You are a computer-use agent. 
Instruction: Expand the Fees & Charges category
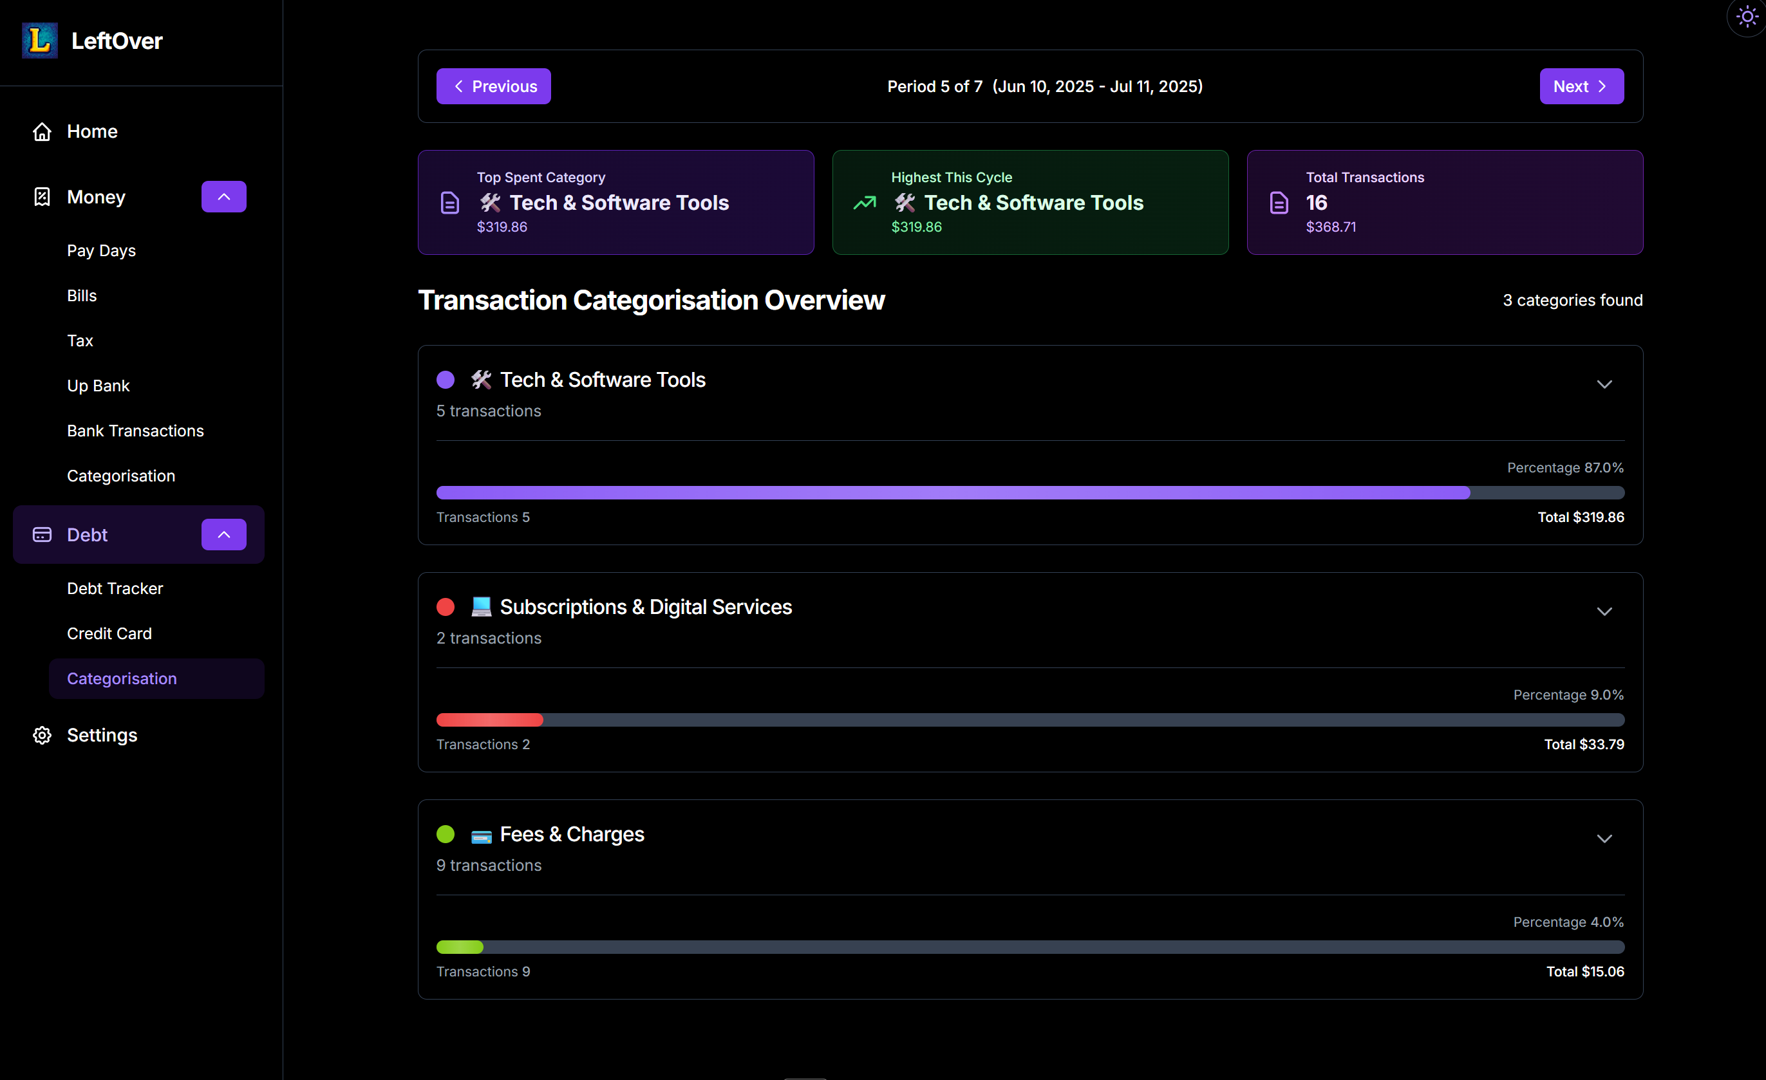click(1604, 839)
